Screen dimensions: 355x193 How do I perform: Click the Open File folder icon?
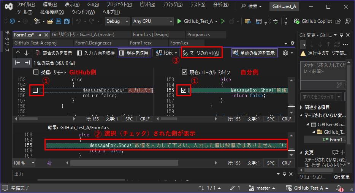tap(50, 21)
